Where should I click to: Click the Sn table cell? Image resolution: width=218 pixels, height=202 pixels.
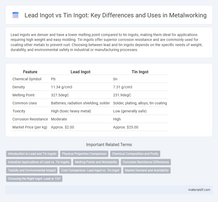115,79
